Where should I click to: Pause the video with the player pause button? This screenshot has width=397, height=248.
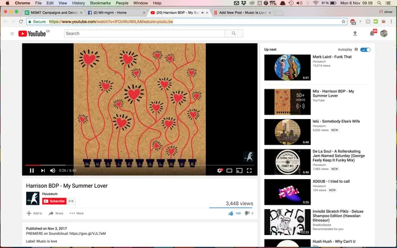coord(32,170)
